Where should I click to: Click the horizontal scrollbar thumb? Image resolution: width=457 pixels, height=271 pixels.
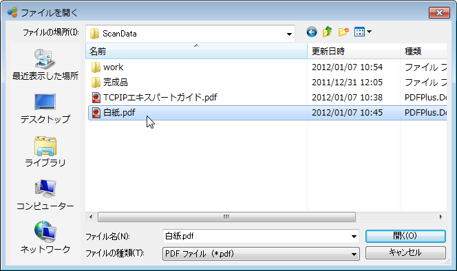[x=226, y=217]
